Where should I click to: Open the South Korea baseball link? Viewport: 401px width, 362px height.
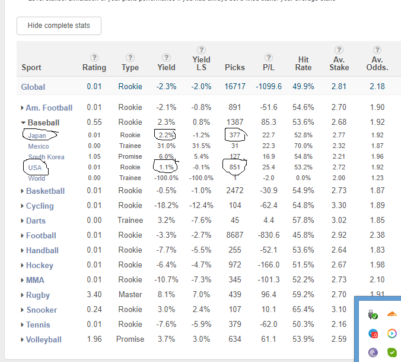(x=46, y=157)
